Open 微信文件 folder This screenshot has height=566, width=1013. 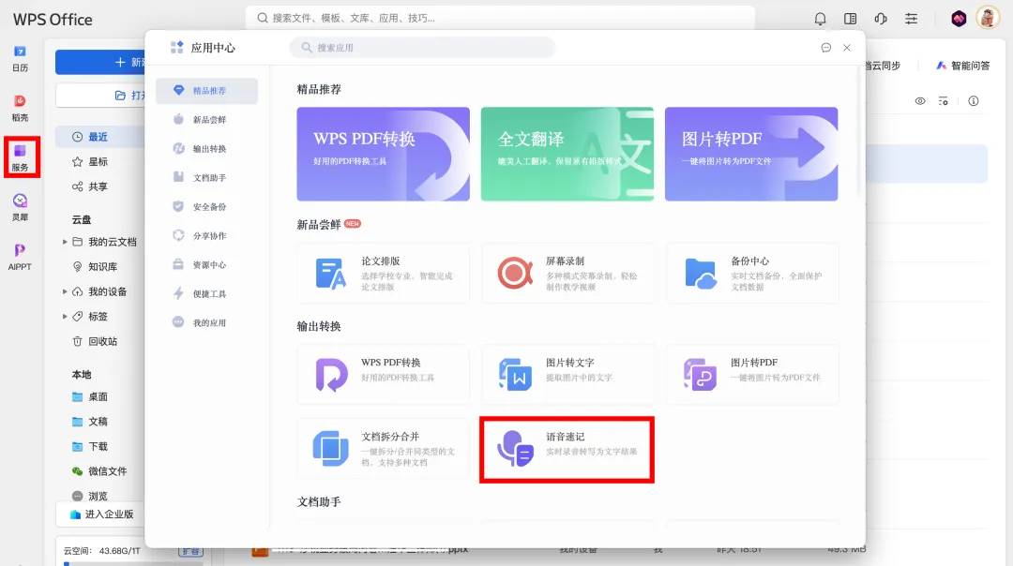(100, 471)
